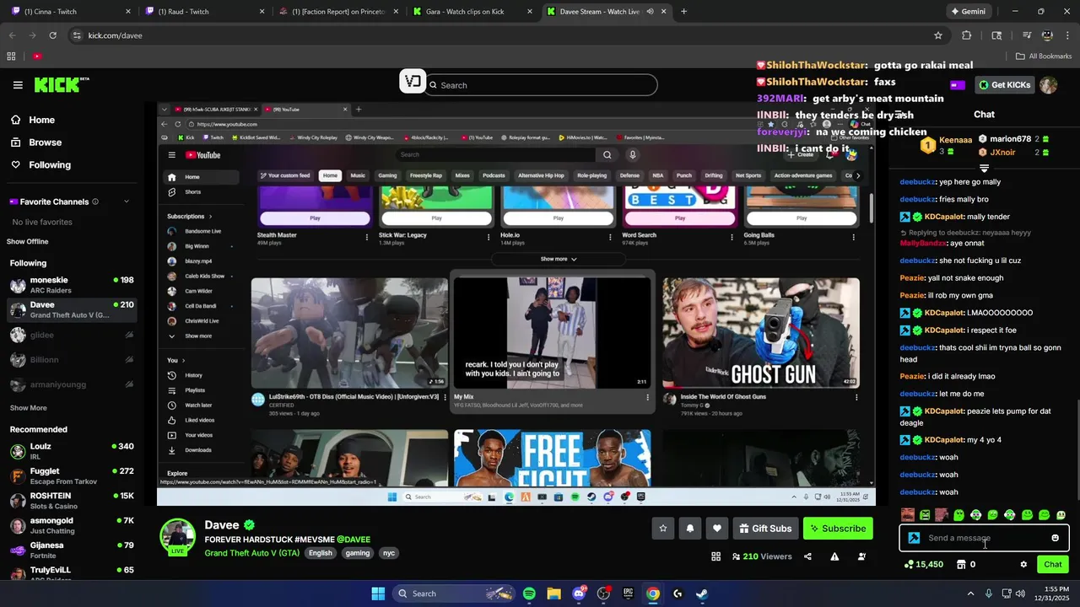The width and height of the screenshot is (1080, 607).
Task: Open All Bookmarks folder
Action: pyautogui.click(x=1044, y=56)
